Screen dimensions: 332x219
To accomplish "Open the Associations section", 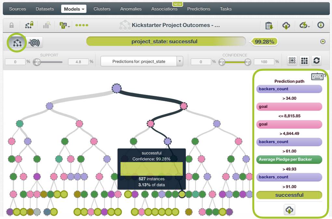I will coord(164,9).
